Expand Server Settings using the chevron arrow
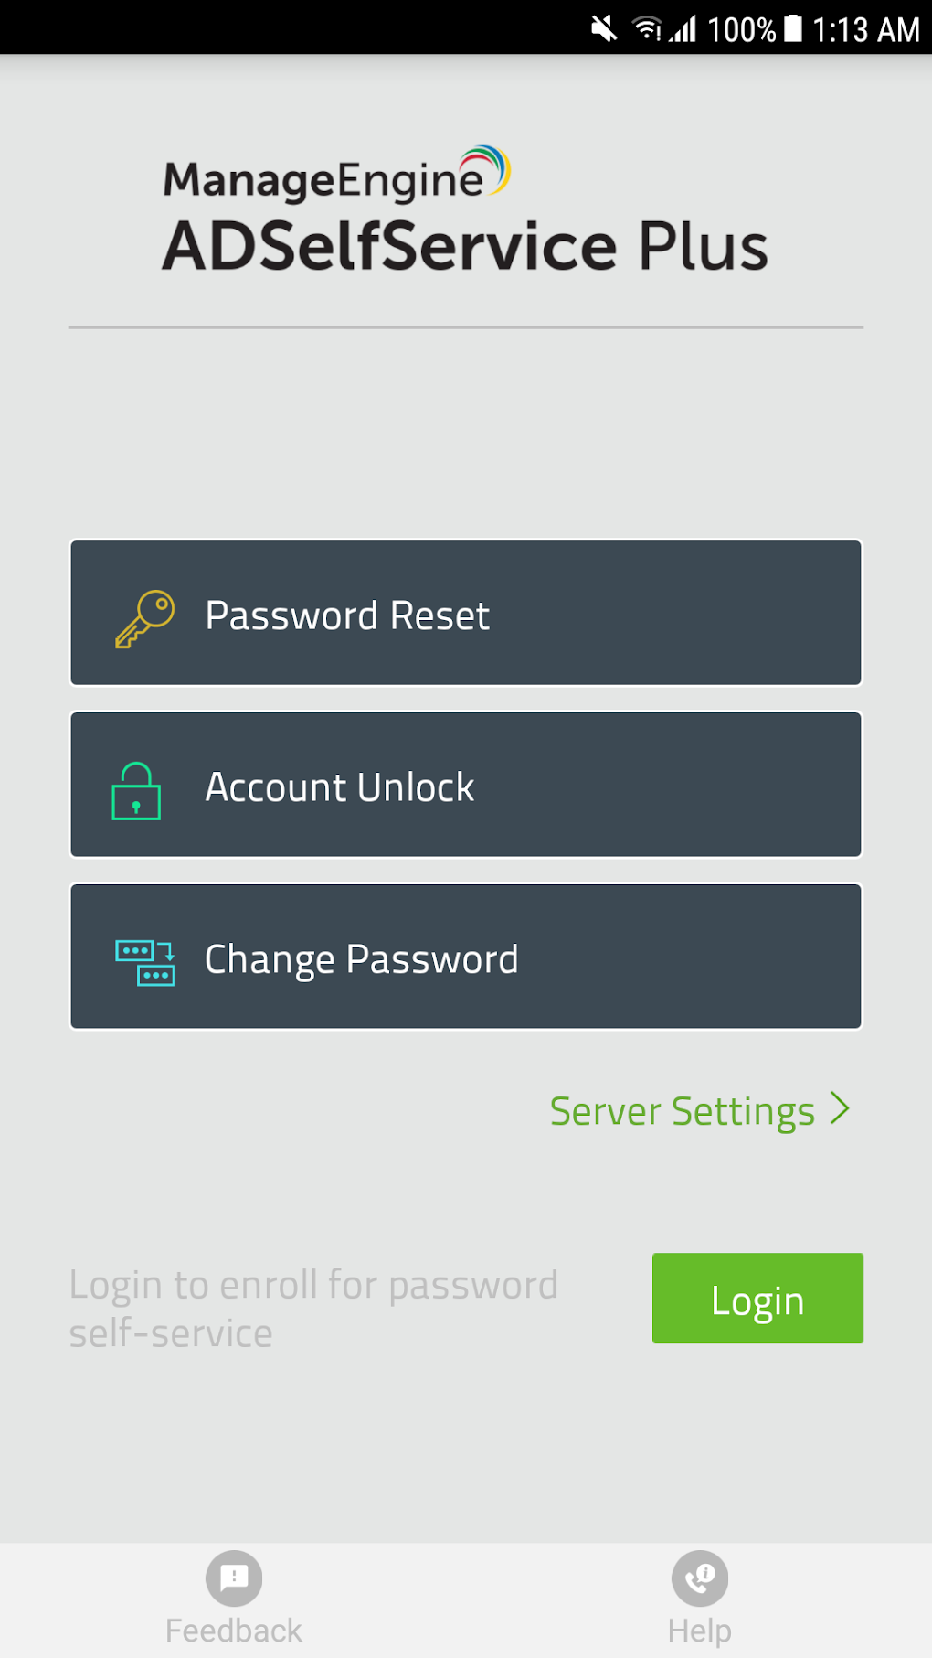This screenshot has width=932, height=1658. click(x=840, y=1110)
